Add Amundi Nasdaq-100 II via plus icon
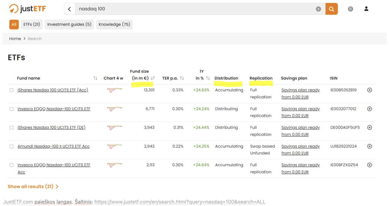The height and width of the screenshot is (206, 389). 369,146
